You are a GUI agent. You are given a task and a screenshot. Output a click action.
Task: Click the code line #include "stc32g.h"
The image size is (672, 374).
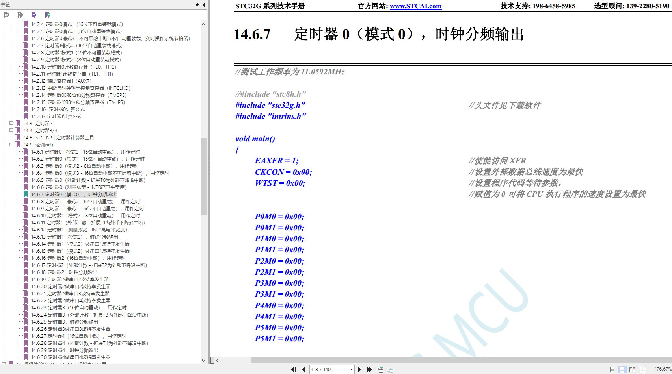coord(270,105)
